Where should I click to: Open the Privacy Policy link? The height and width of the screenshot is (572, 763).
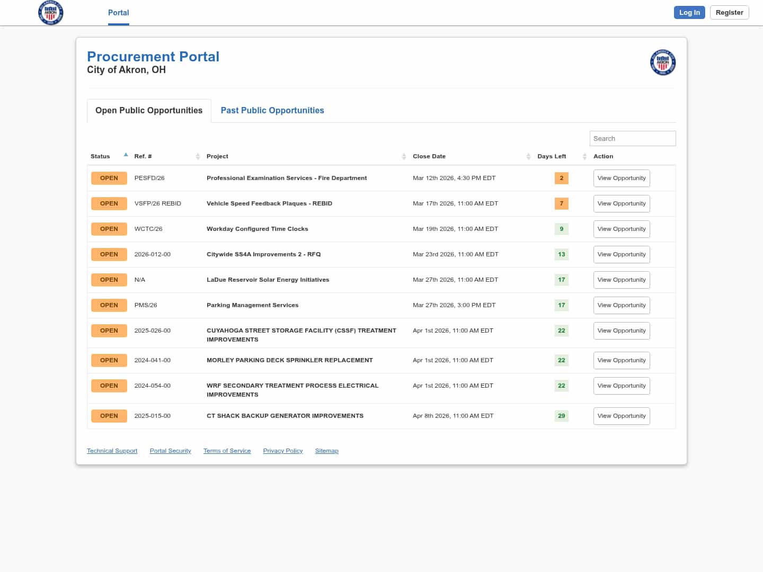282,451
